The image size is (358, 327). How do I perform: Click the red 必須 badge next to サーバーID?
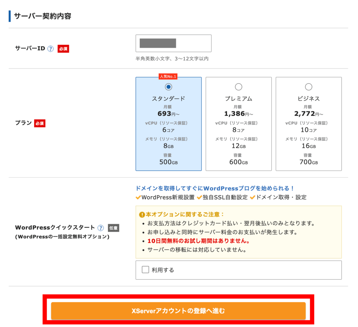(x=63, y=49)
